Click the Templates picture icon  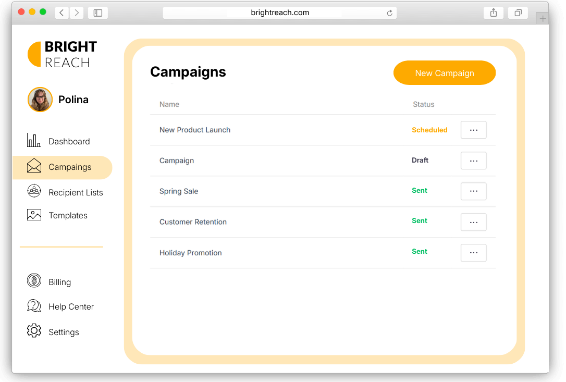pyautogui.click(x=34, y=214)
